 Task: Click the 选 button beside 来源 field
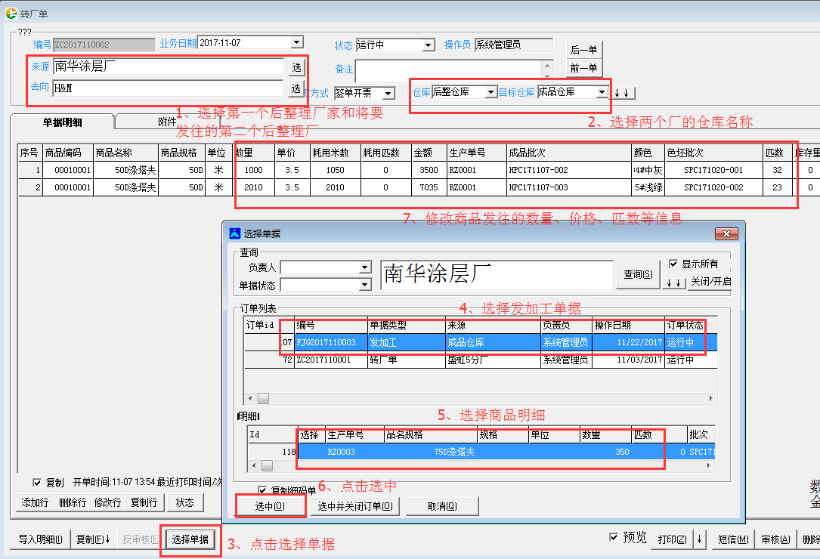pos(296,67)
